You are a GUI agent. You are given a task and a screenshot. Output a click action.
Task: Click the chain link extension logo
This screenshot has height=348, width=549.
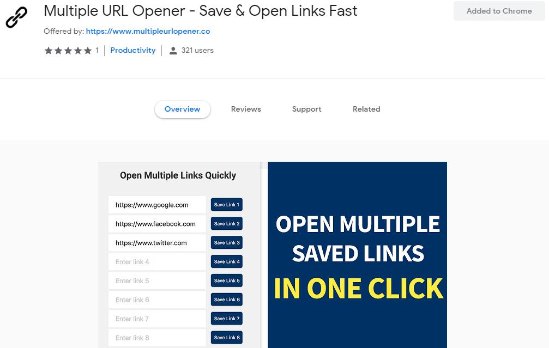pos(16,17)
